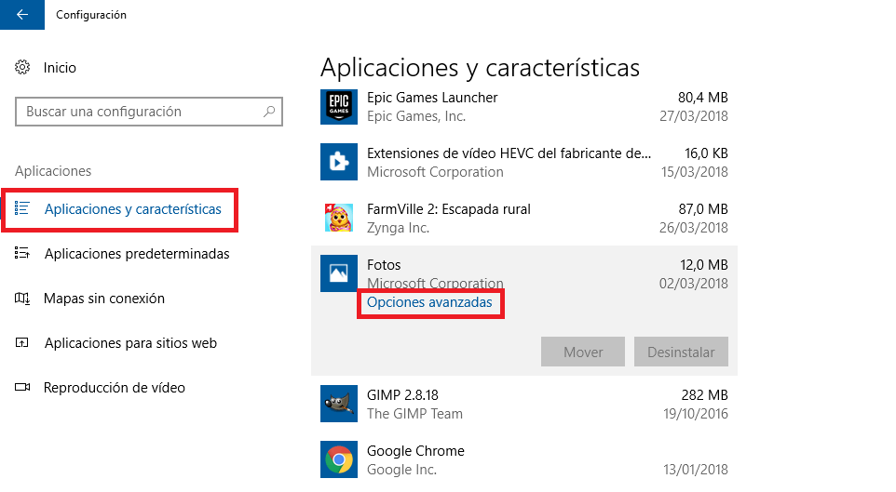This screenshot has height=492, width=896.
Task: Select the Epic Games Launcher entry name
Action: [432, 98]
